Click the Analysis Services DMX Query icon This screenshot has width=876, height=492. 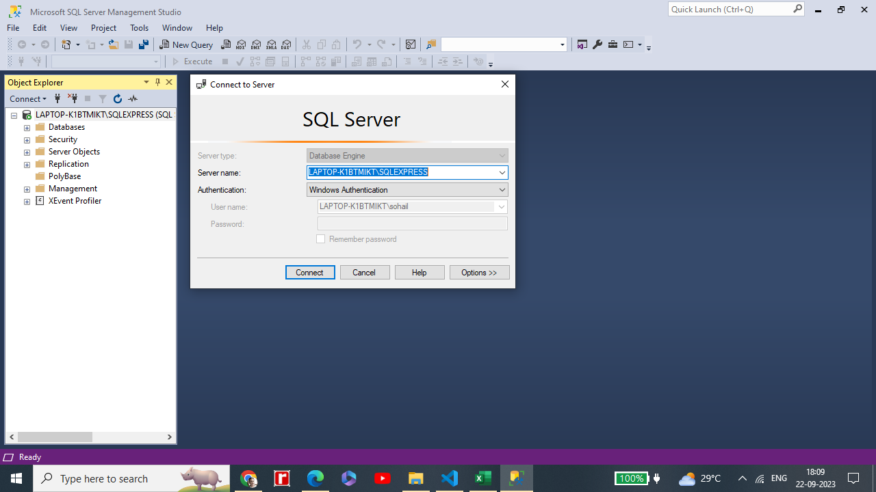(256, 44)
